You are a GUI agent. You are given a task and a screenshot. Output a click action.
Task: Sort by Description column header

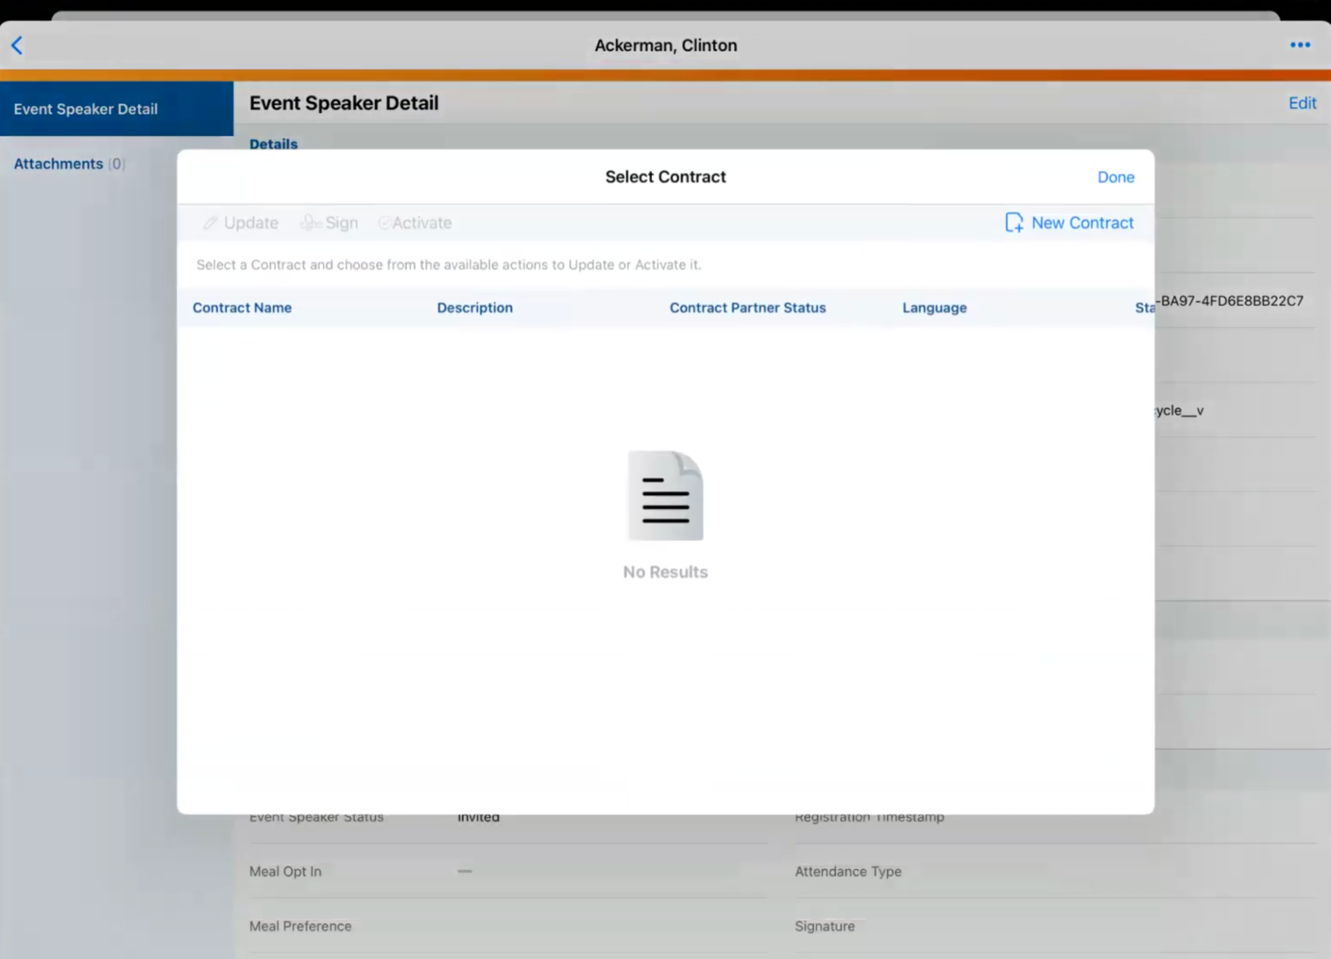click(475, 307)
